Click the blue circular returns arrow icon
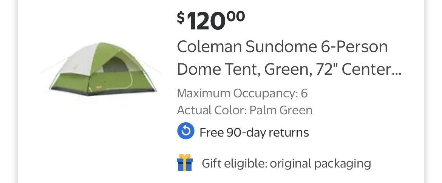442x183 pixels. click(x=186, y=132)
